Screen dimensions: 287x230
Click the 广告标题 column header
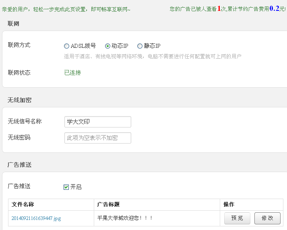108,204
